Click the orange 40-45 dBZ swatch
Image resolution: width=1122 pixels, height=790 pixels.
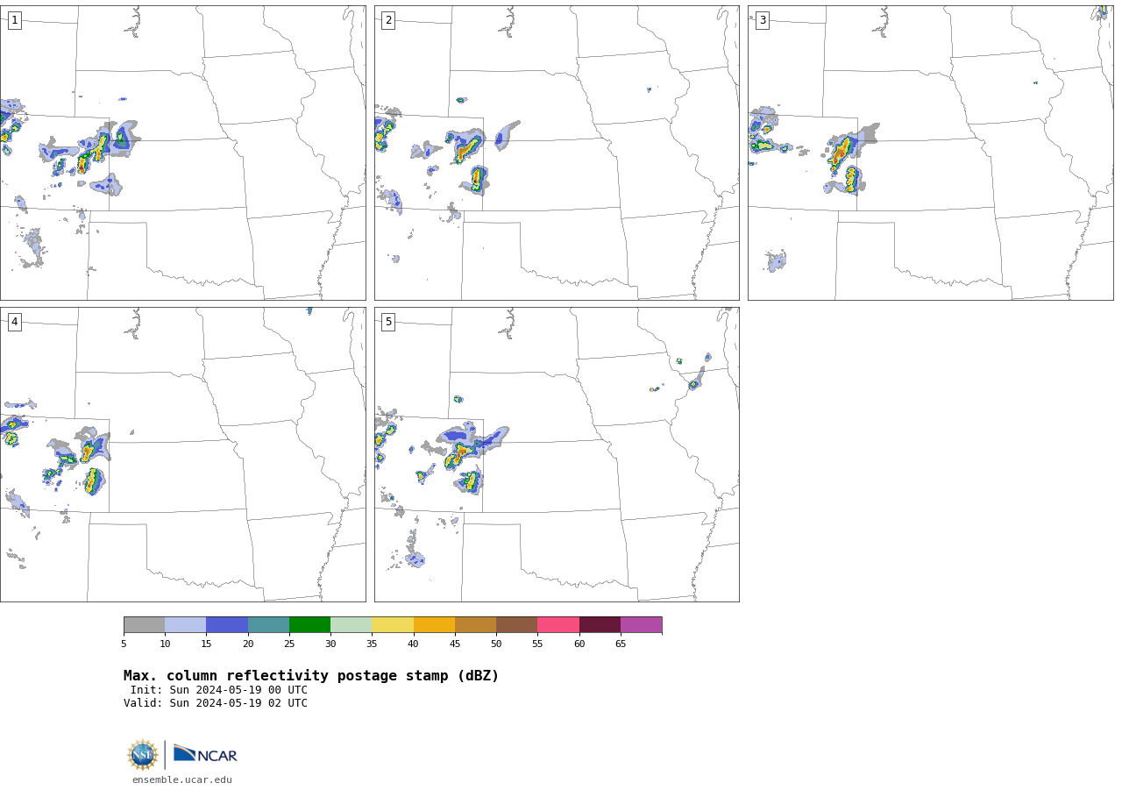[x=434, y=624]
